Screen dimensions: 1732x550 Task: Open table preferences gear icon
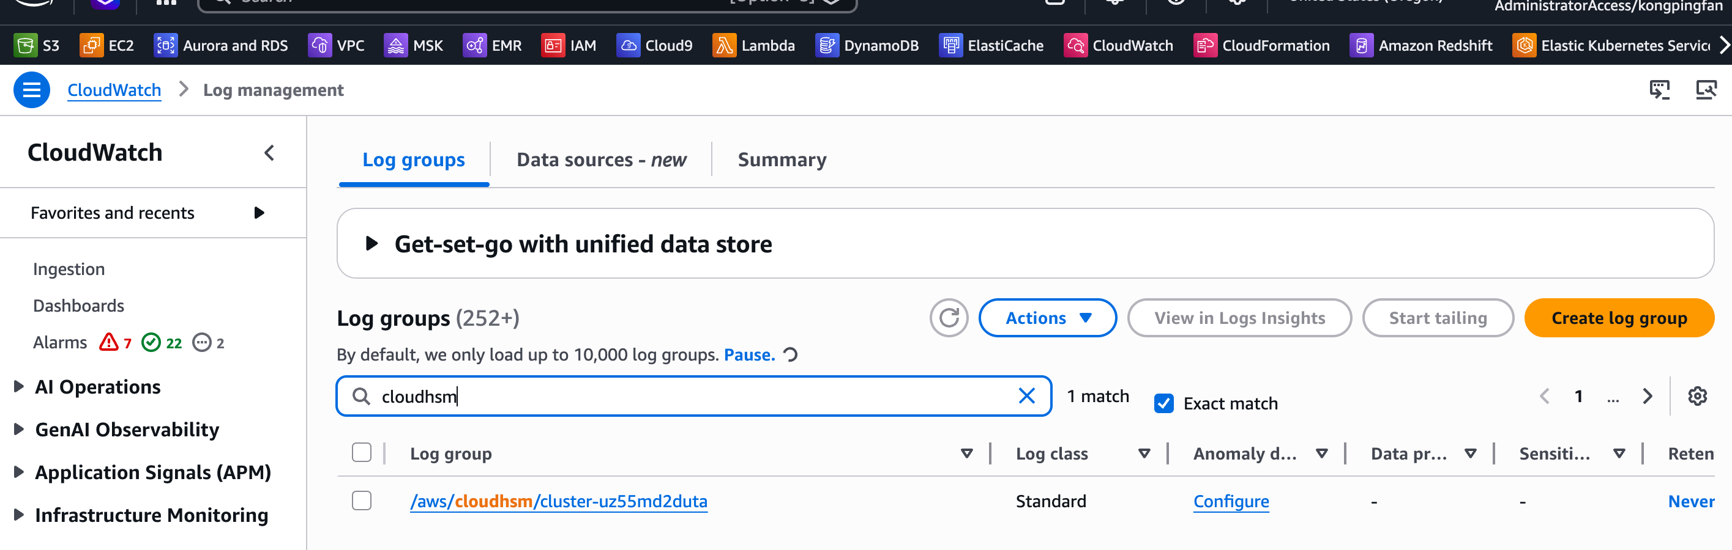[x=1697, y=396]
